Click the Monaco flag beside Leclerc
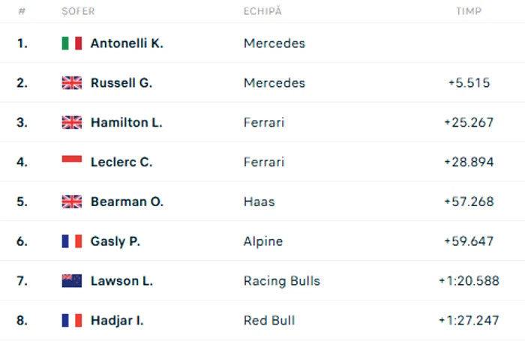Screen dimensions: 525x344 click(71, 162)
